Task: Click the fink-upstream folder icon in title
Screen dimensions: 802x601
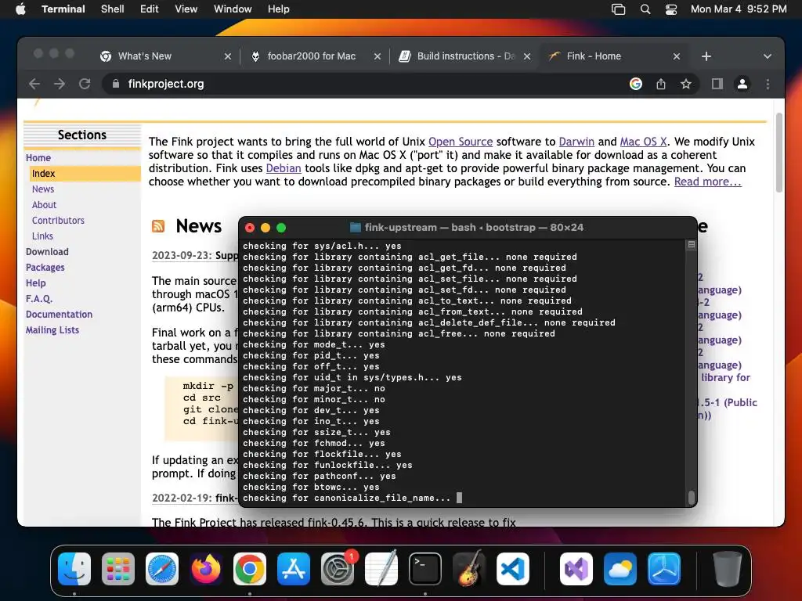Action: [x=356, y=228]
